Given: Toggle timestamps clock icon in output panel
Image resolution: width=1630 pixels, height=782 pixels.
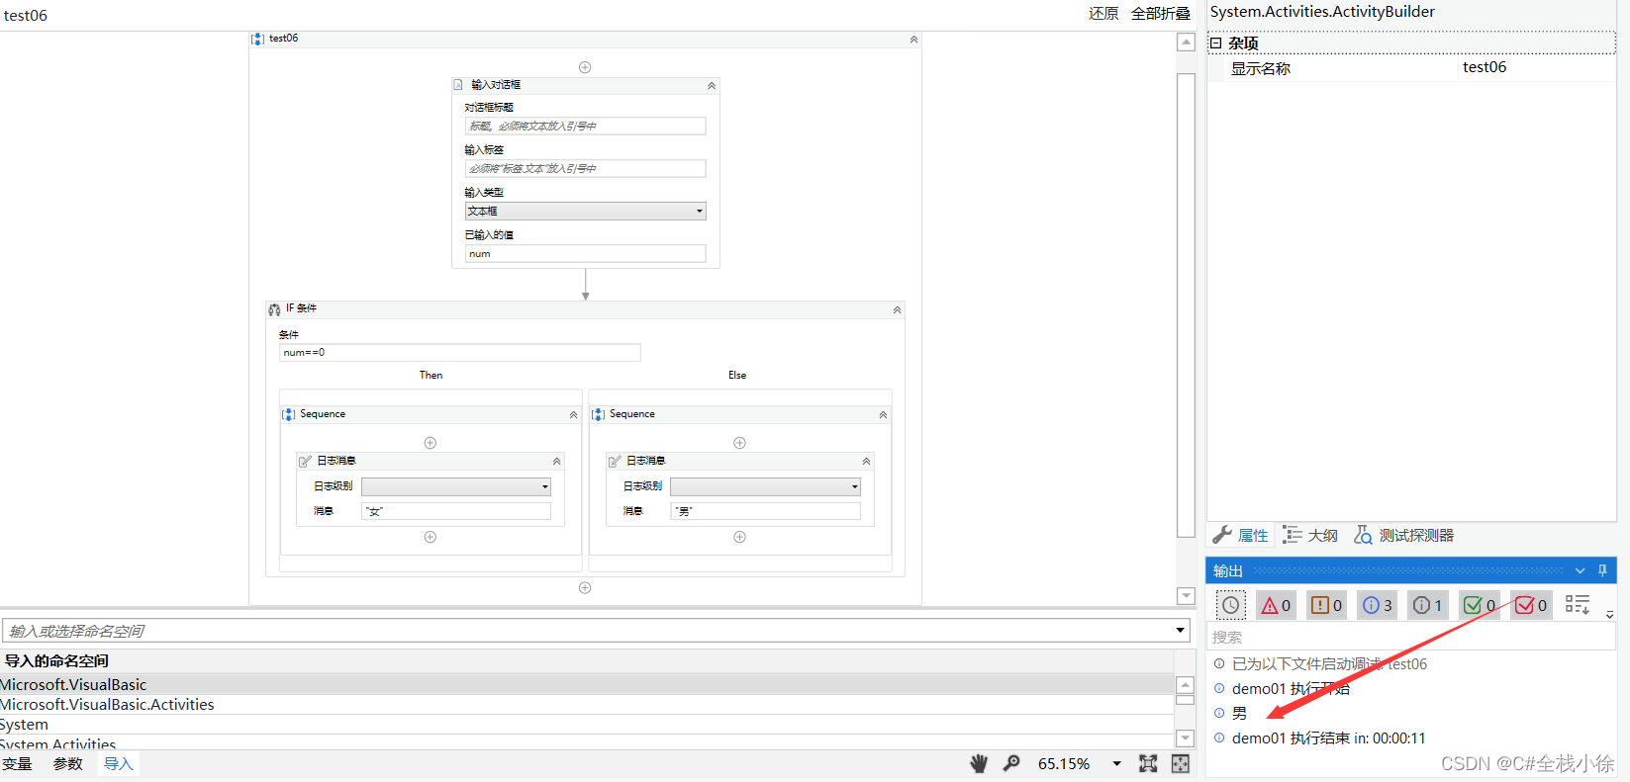Looking at the screenshot, I should (1230, 605).
